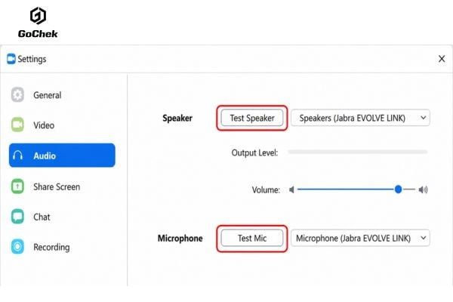Expand speaker device list via chevron arrow
This screenshot has width=453, height=302.
[x=424, y=118]
